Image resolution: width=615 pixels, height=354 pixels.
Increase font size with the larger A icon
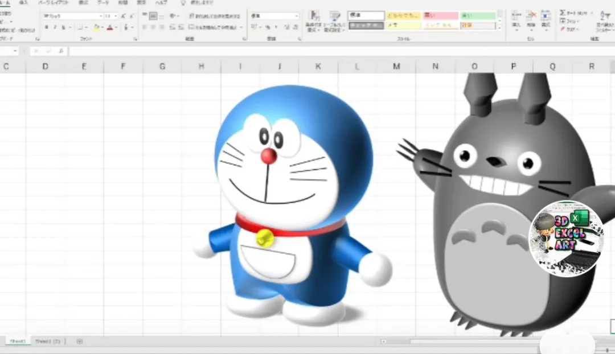[x=123, y=16]
